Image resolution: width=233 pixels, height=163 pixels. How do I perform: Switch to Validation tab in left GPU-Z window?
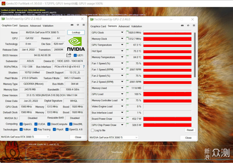tap(48, 26)
